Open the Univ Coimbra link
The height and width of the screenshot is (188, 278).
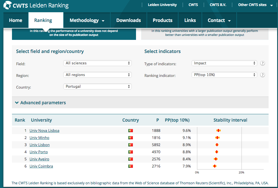click(41, 166)
